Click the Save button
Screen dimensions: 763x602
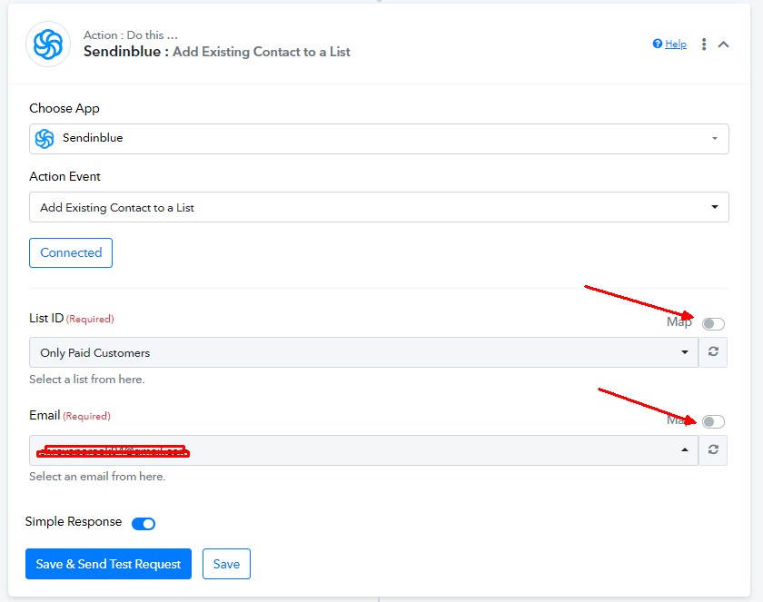(x=226, y=564)
